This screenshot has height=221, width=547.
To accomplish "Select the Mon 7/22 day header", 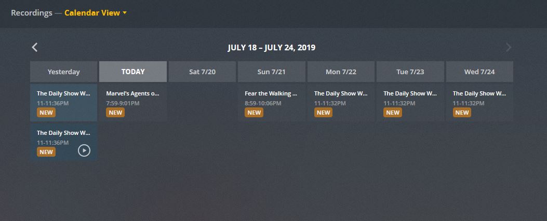I will (x=341, y=72).
